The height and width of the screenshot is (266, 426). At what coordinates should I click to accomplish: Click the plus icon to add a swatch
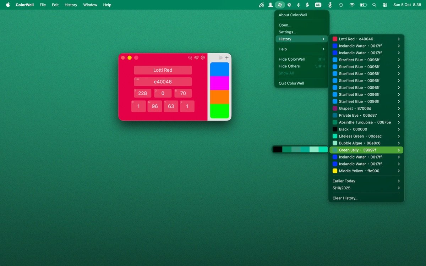[x=227, y=57]
